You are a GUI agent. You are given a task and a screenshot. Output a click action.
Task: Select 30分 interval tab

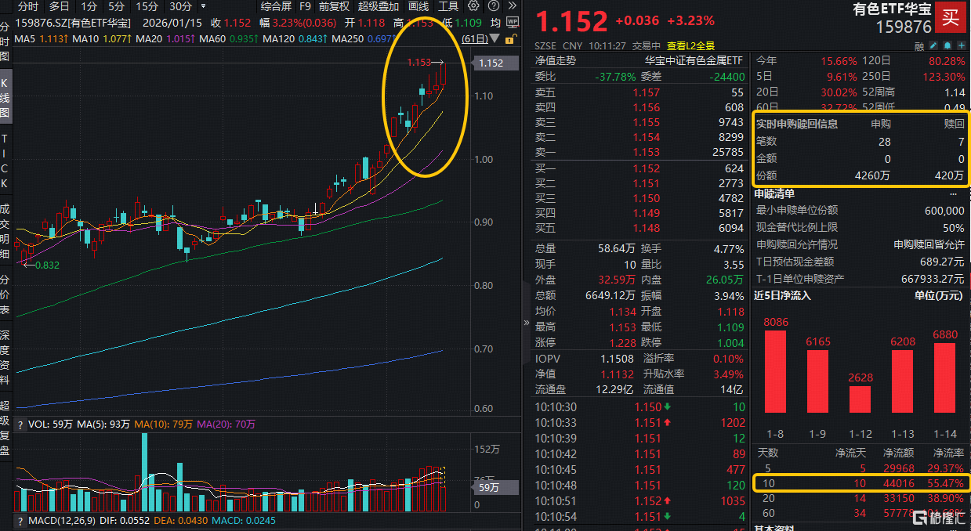coord(181,5)
